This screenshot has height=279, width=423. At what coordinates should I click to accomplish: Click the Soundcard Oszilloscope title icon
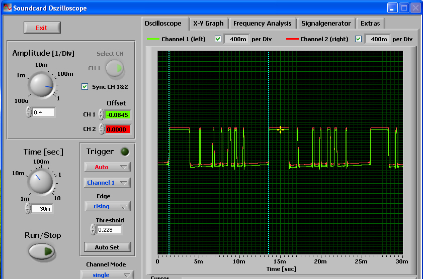(x=7, y=8)
